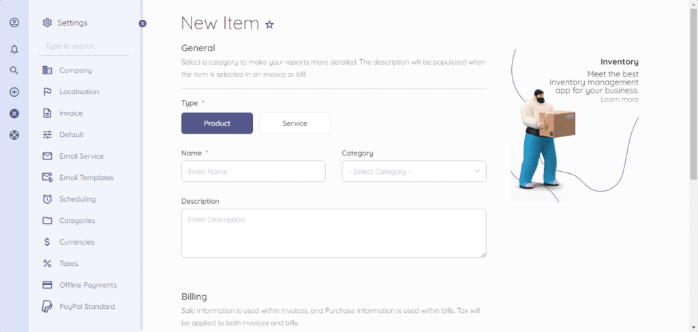Click the add new plus icon
Screen dimensions: 698x332
click(x=14, y=92)
